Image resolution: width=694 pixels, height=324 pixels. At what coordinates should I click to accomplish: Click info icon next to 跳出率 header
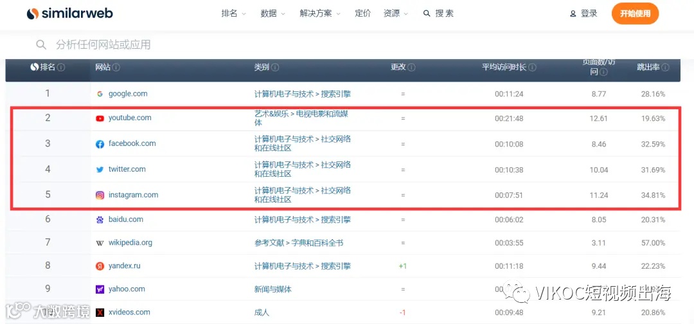(665, 67)
